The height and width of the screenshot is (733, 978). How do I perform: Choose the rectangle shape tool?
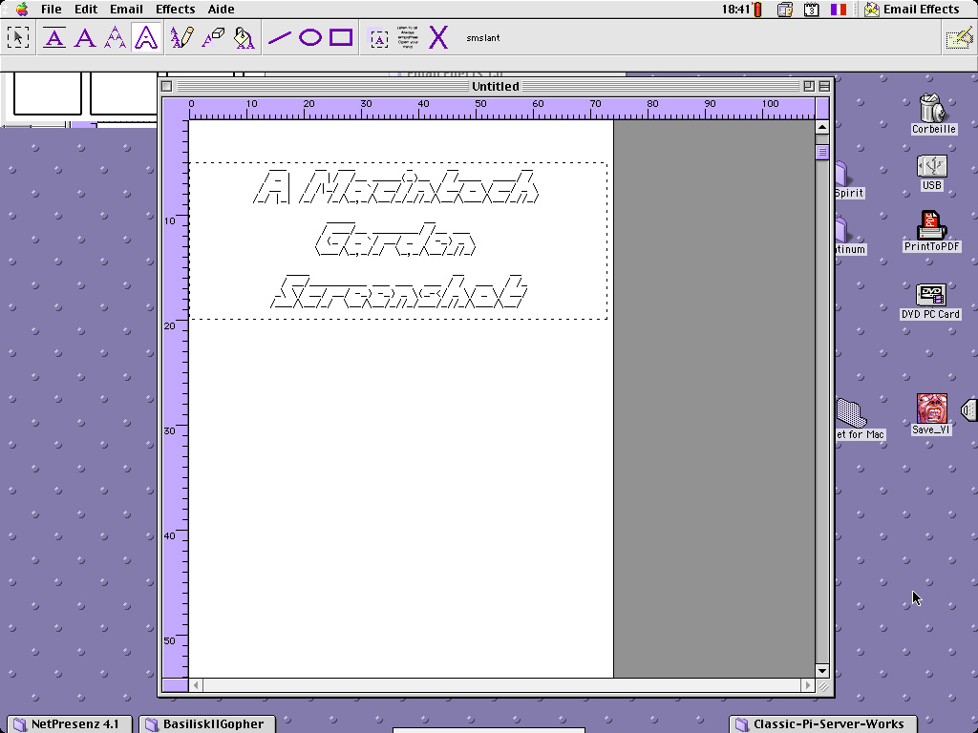point(341,38)
